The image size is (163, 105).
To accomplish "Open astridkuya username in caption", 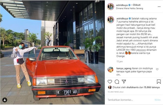I will [122, 19].
